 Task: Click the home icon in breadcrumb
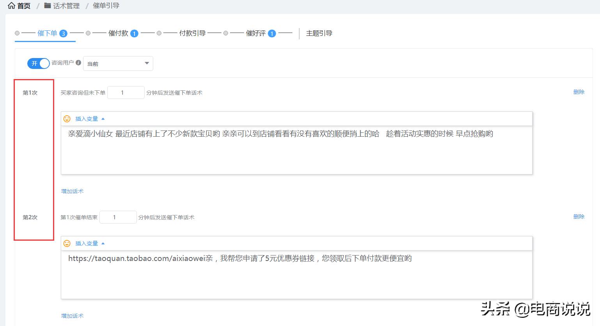coord(11,6)
